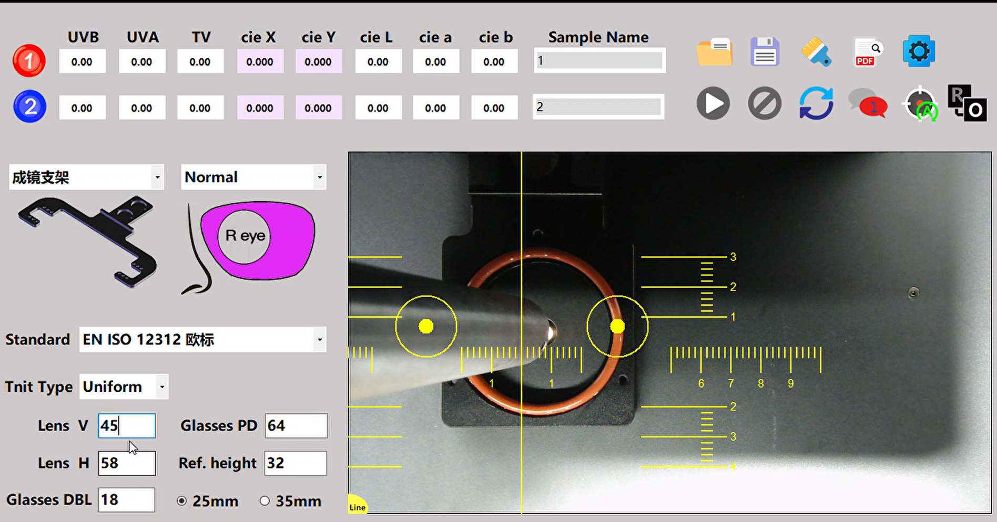Viewport: 997px width, 522px height.
Task: Click the cie X value in row 1
Action: [260, 61]
